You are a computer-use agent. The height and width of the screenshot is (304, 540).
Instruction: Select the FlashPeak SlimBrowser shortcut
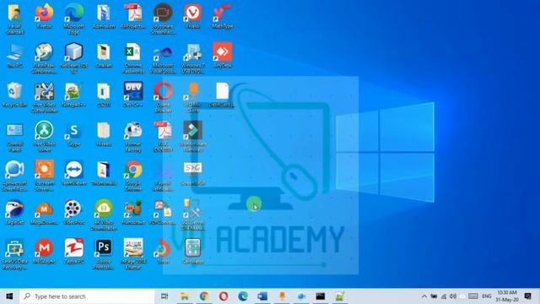point(44,58)
